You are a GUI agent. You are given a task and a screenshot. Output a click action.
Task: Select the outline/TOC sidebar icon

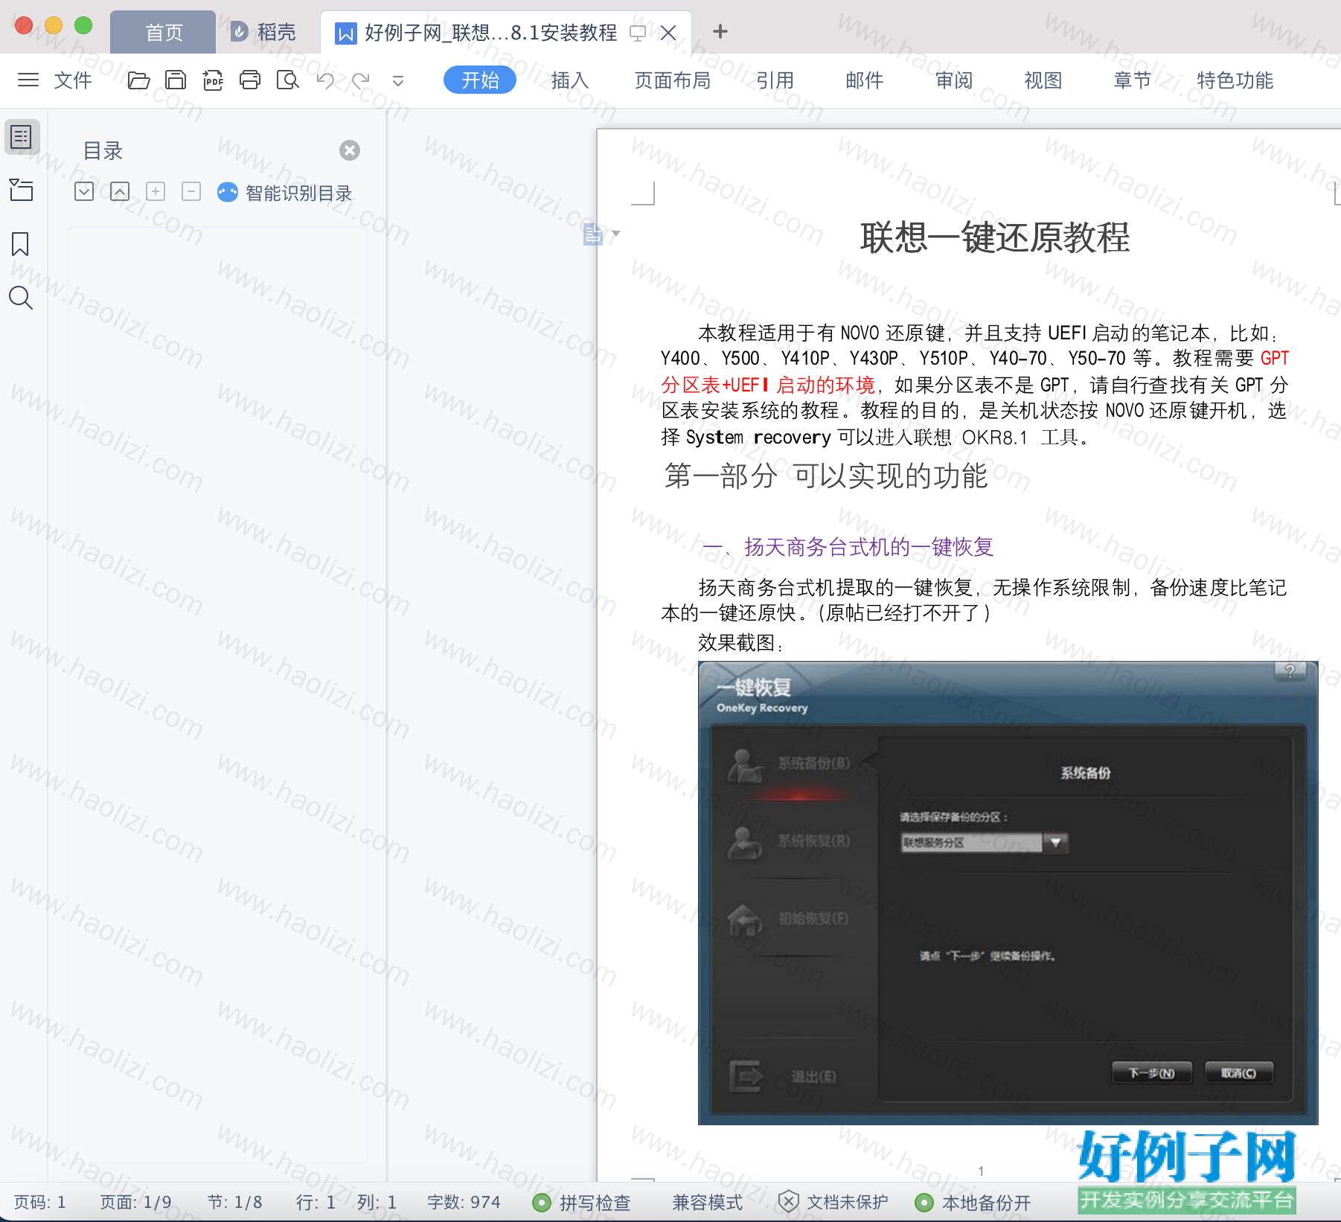tap(22, 137)
